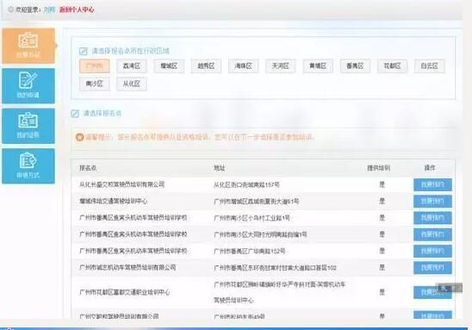Click blue button in 花都区富都交通职业培训中心 row
472x330 pixels.
click(432, 292)
